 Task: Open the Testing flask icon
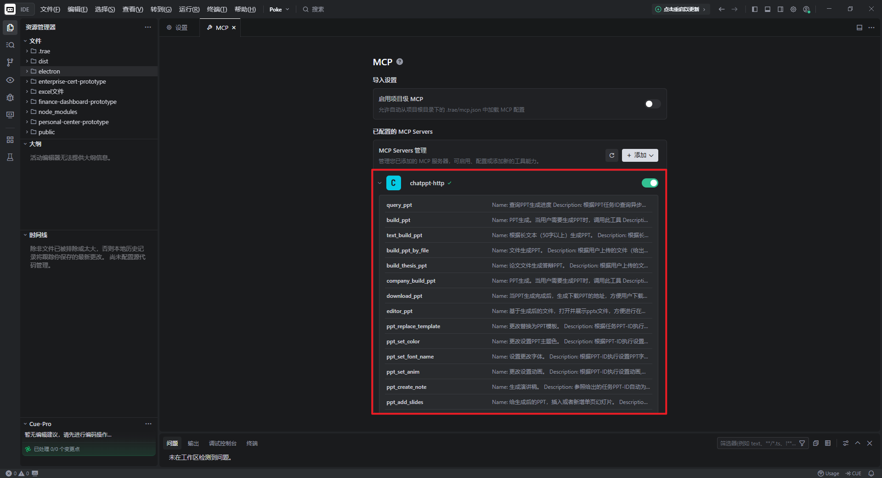[x=10, y=157]
